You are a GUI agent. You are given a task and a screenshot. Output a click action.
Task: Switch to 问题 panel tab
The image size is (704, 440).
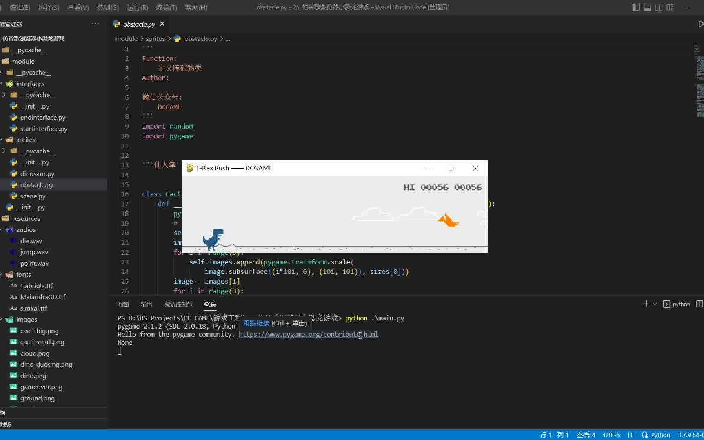tap(123, 304)
